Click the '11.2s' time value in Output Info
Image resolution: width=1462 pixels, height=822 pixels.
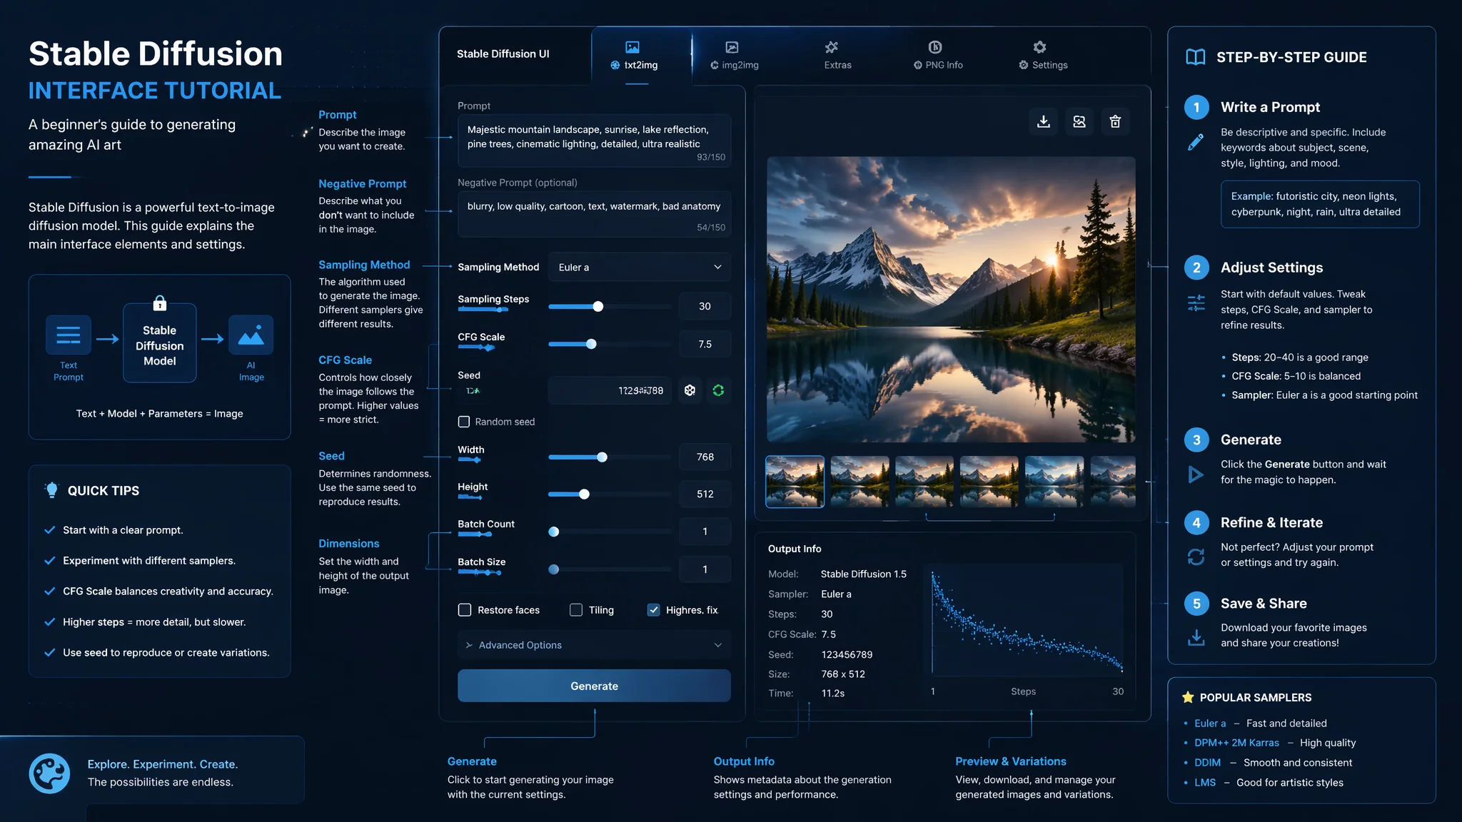coord(832,693)
